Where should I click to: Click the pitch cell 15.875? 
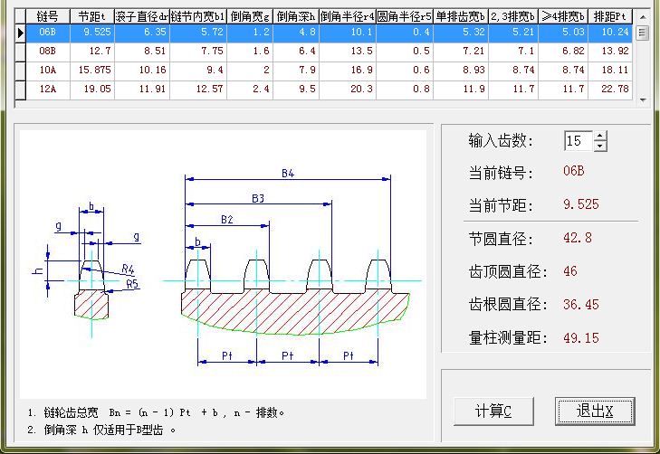(92, 71)
